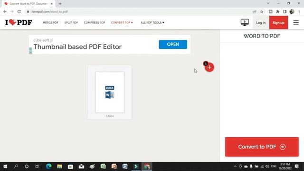Open Word from the taskbar
304x171 pixels.
click(125, 166)
